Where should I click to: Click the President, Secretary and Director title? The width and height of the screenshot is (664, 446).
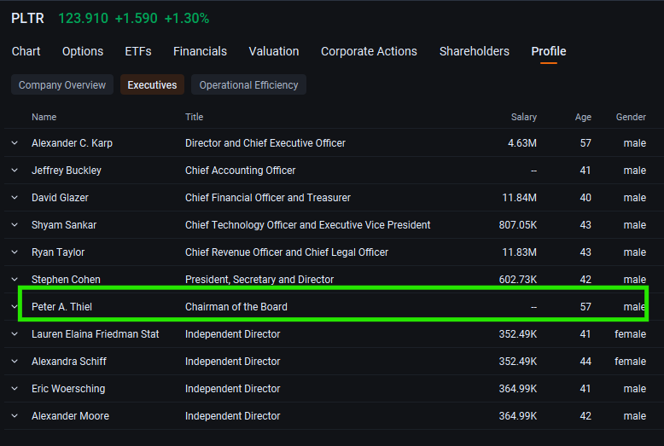point(259,279)
